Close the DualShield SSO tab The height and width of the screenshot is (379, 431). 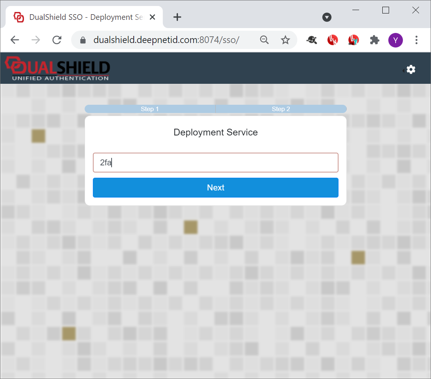click(152, 17)
